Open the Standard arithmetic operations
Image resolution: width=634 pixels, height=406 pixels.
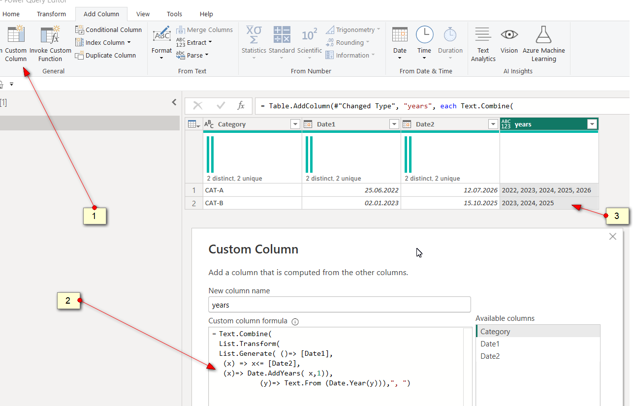(x=282, y=43)
